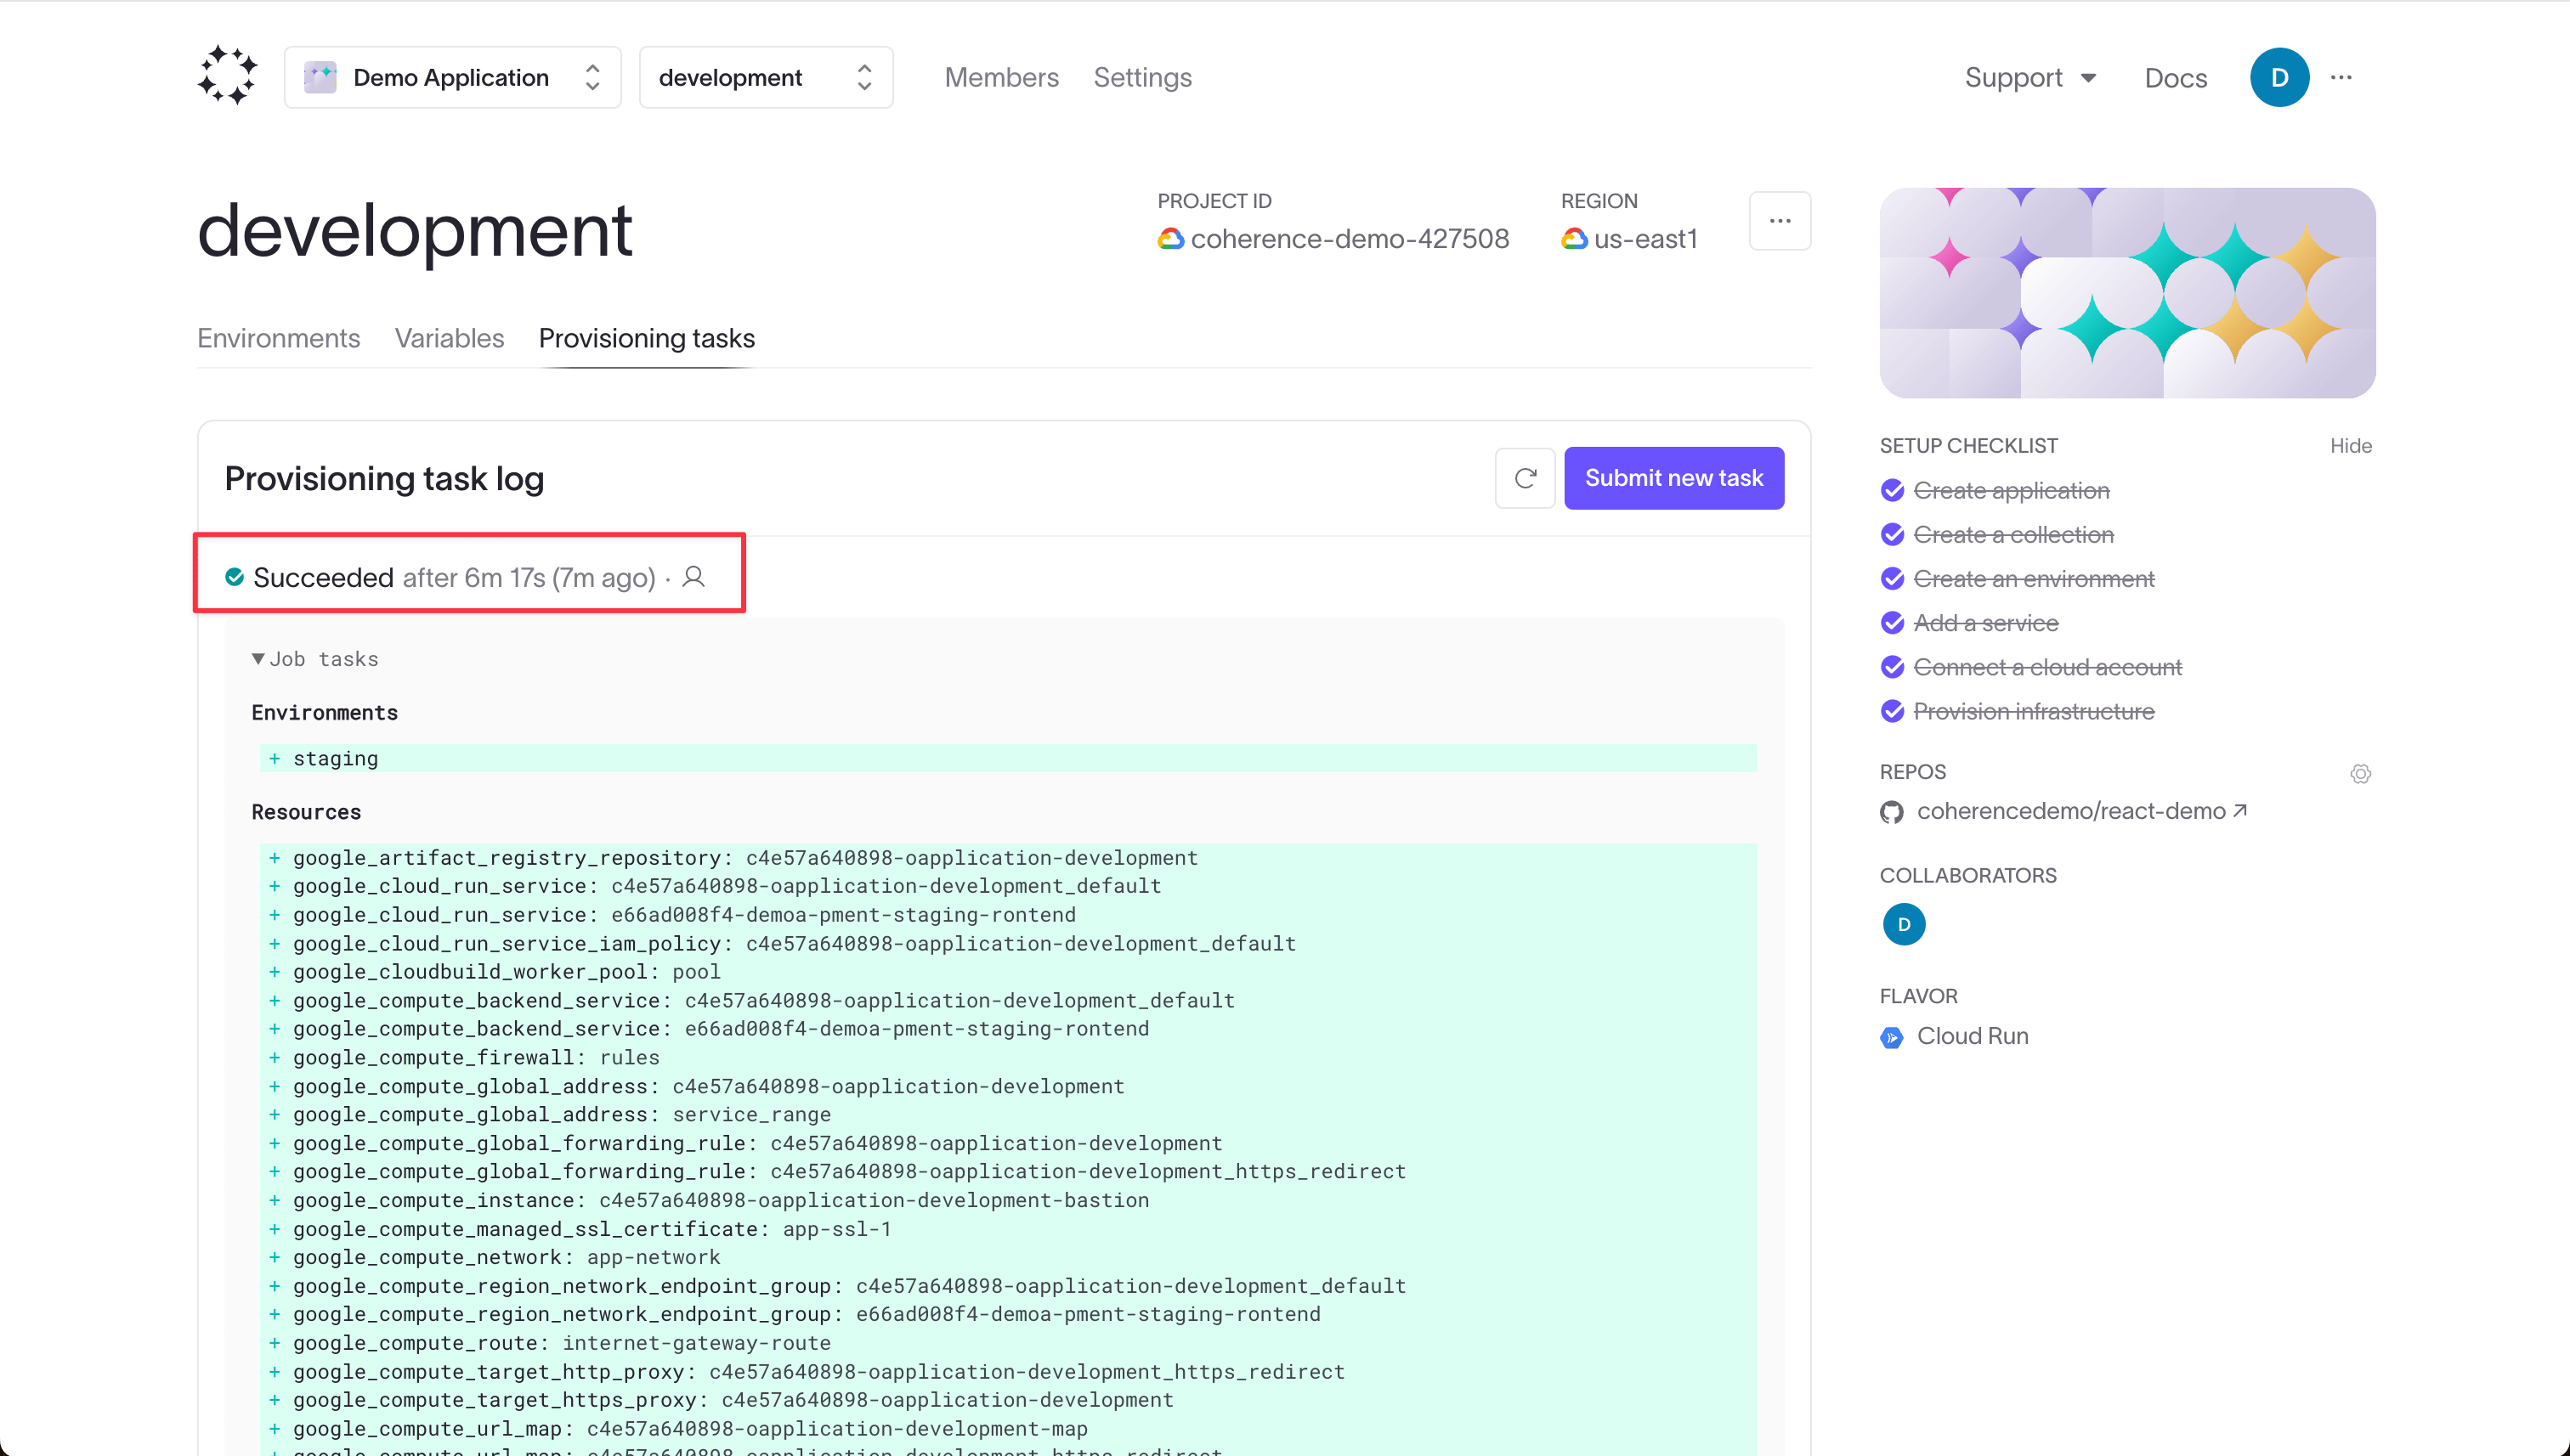
Task: Go to Members page
Action: (x=1001, y=77)
